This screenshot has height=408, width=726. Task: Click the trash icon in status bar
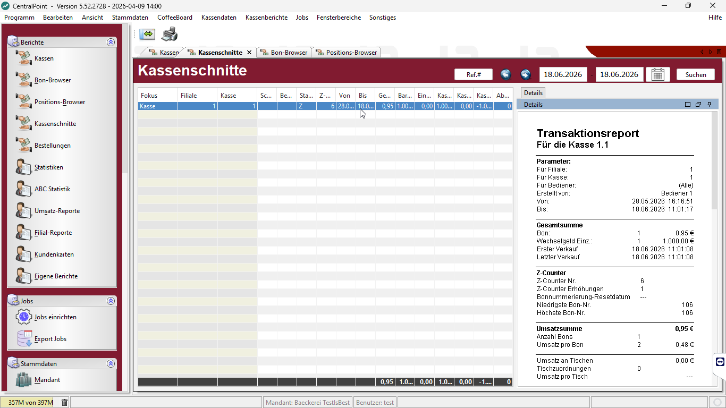[x=64, y=403]
